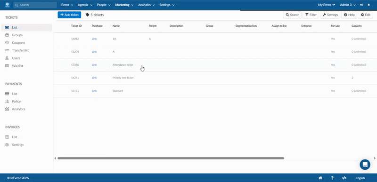Open purchase Link for ticket 56012
377x182 pixels.
94,39
